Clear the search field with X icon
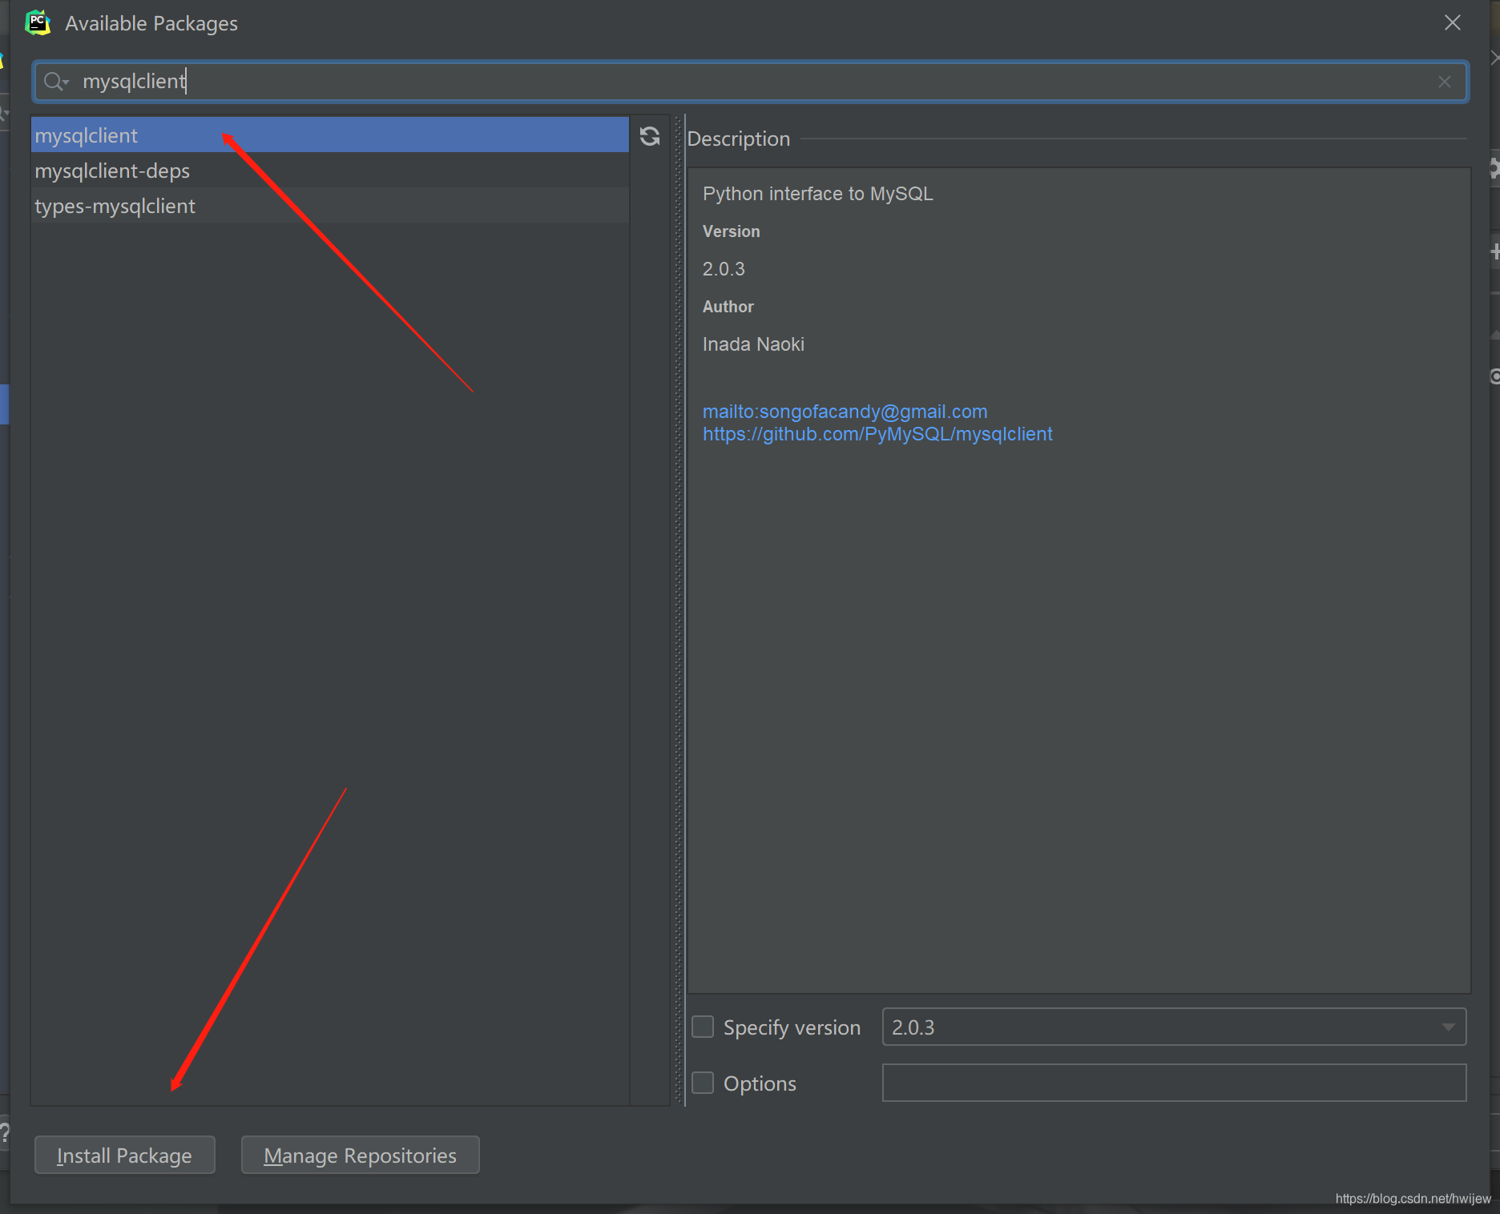The width and height of the screenshot is (1500, 1214). (1445, 82)
